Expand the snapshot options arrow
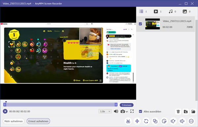198x127 pixels. [x=127, y=111]
